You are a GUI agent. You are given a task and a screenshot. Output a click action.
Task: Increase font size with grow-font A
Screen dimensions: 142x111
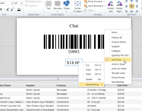point(8,9)
